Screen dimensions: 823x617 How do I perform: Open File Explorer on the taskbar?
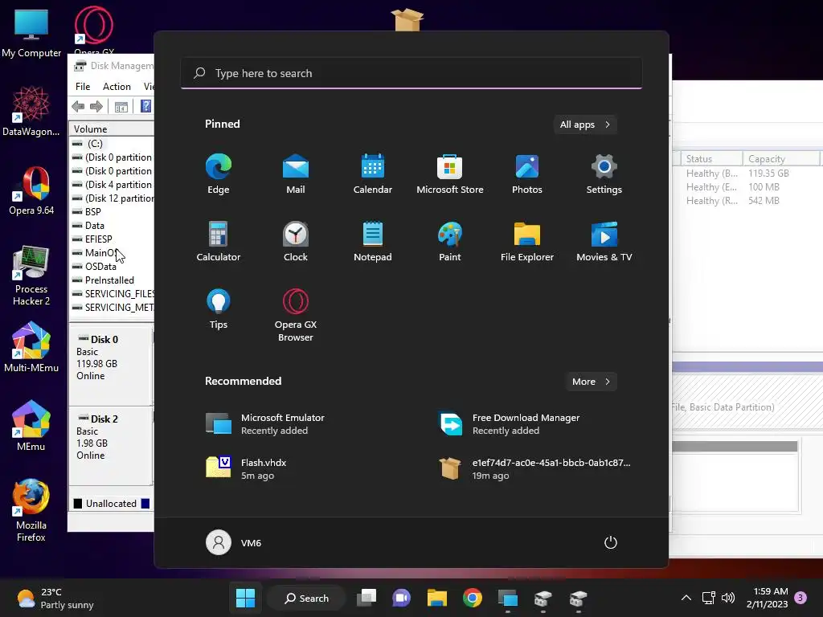pyautogui.click(x=436, y=598)
